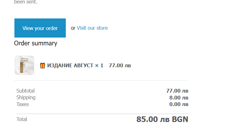Click the divider line above Subtotal
Screen dimensions: 225x127
coord(102,81)
